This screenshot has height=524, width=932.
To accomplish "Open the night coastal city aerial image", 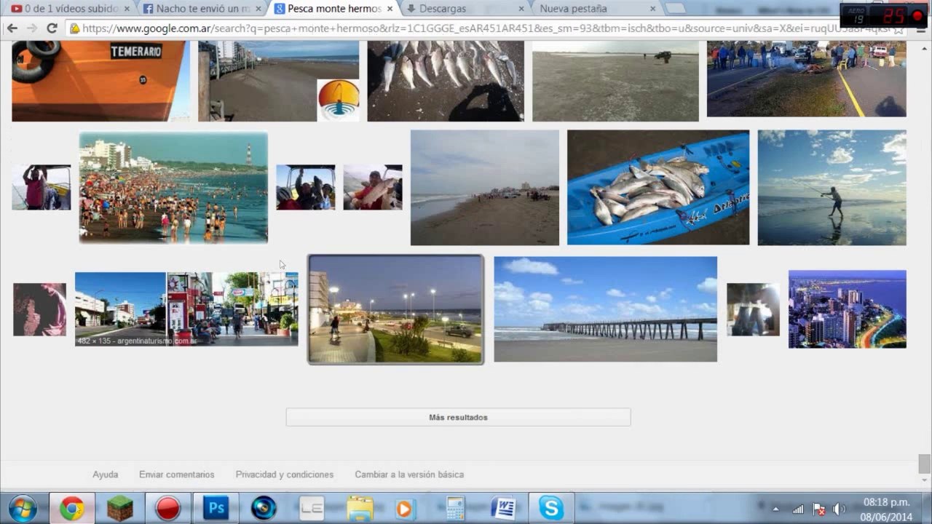I will (848, 309).
